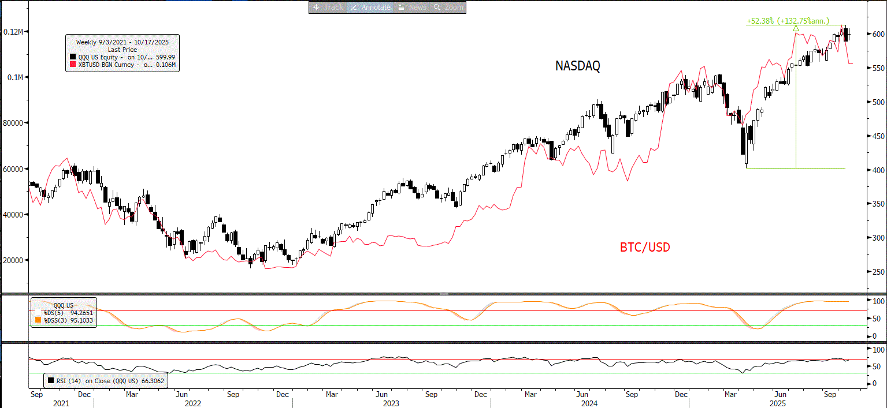The image size is (887, 408).
Task: Click the Zoom magnifier icon
Action: click(x=437, y=8)
